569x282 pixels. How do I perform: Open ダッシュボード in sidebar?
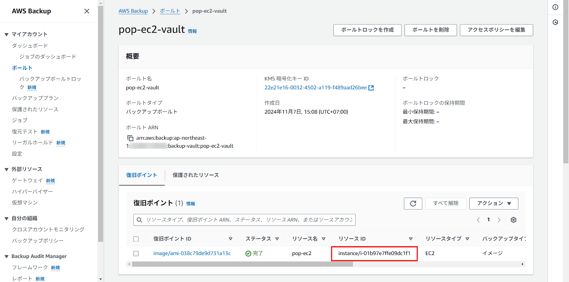[x=30, y=46]
